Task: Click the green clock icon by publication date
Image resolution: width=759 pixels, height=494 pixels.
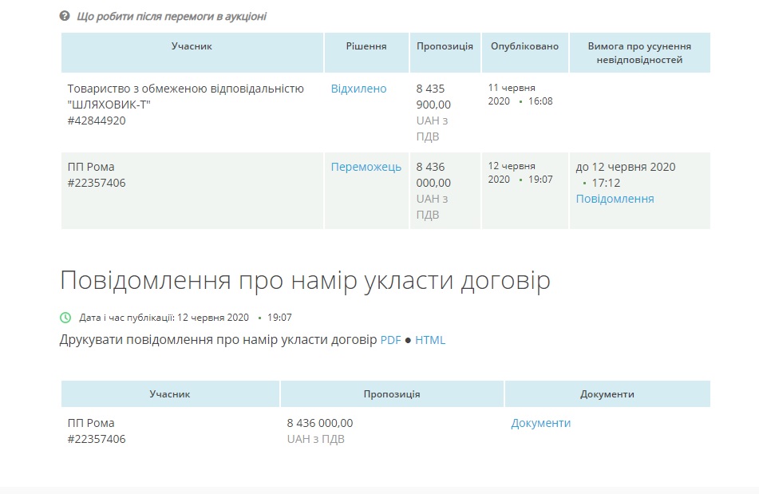Action: [65, 318]
